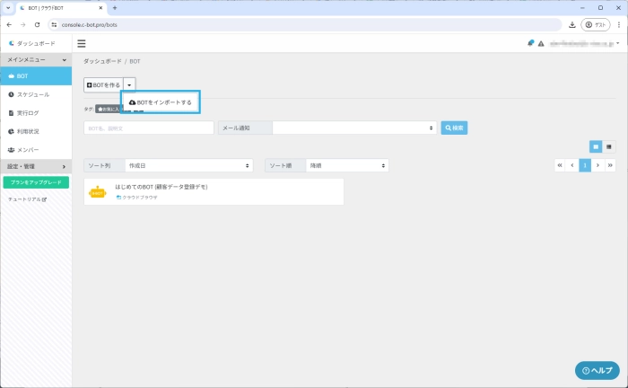Click the BOT名 search input field
628x388 pixels.
click(x=148, y=128)
